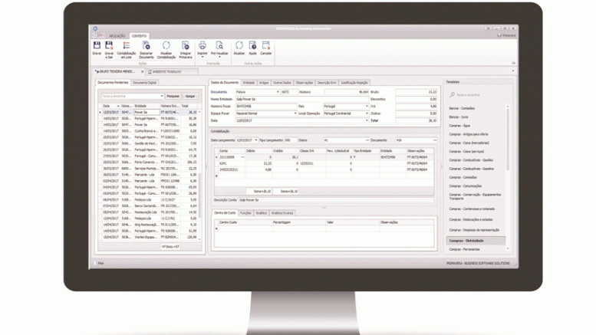Screen dimensions: 596x335
Task: Select the 'King Restauraçã...' document row
Action: coord(150,225)
